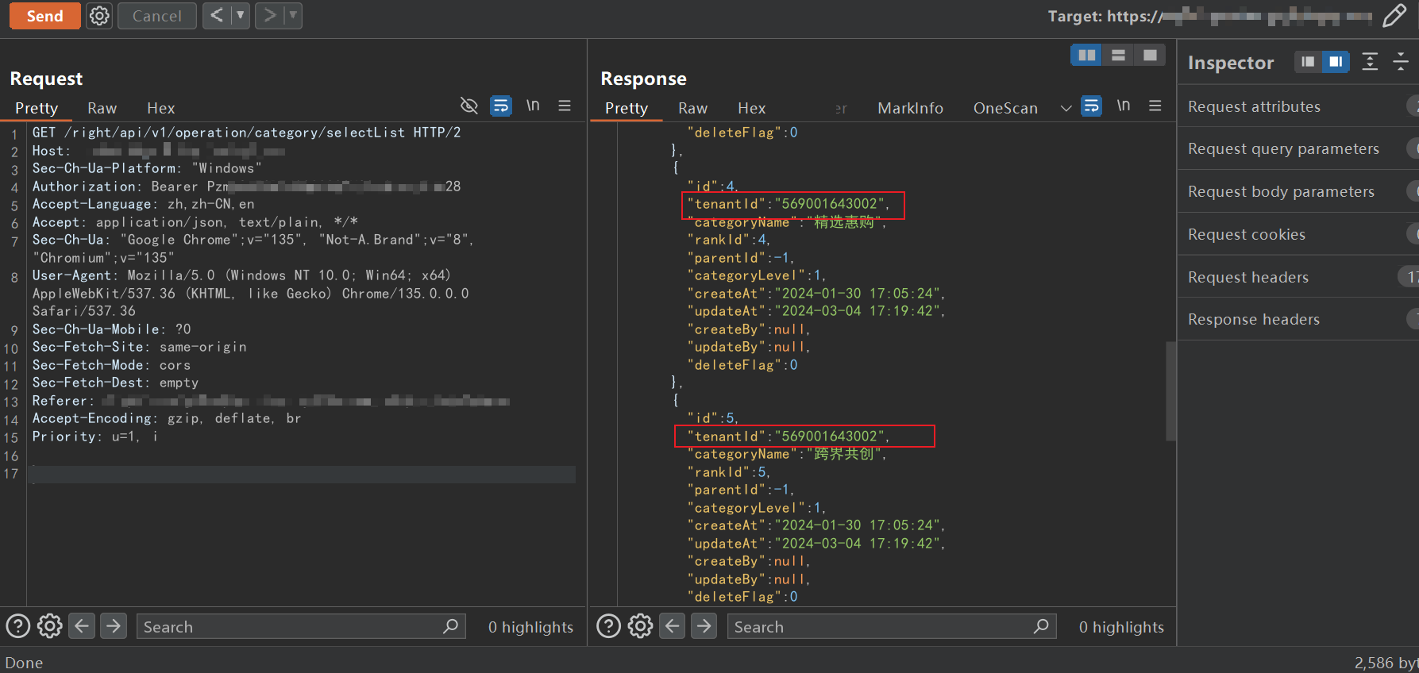This screenshot has width=1419, height=673.
Task: Click the Response pane vertical scrollbar
Action: pos(1170,390)
